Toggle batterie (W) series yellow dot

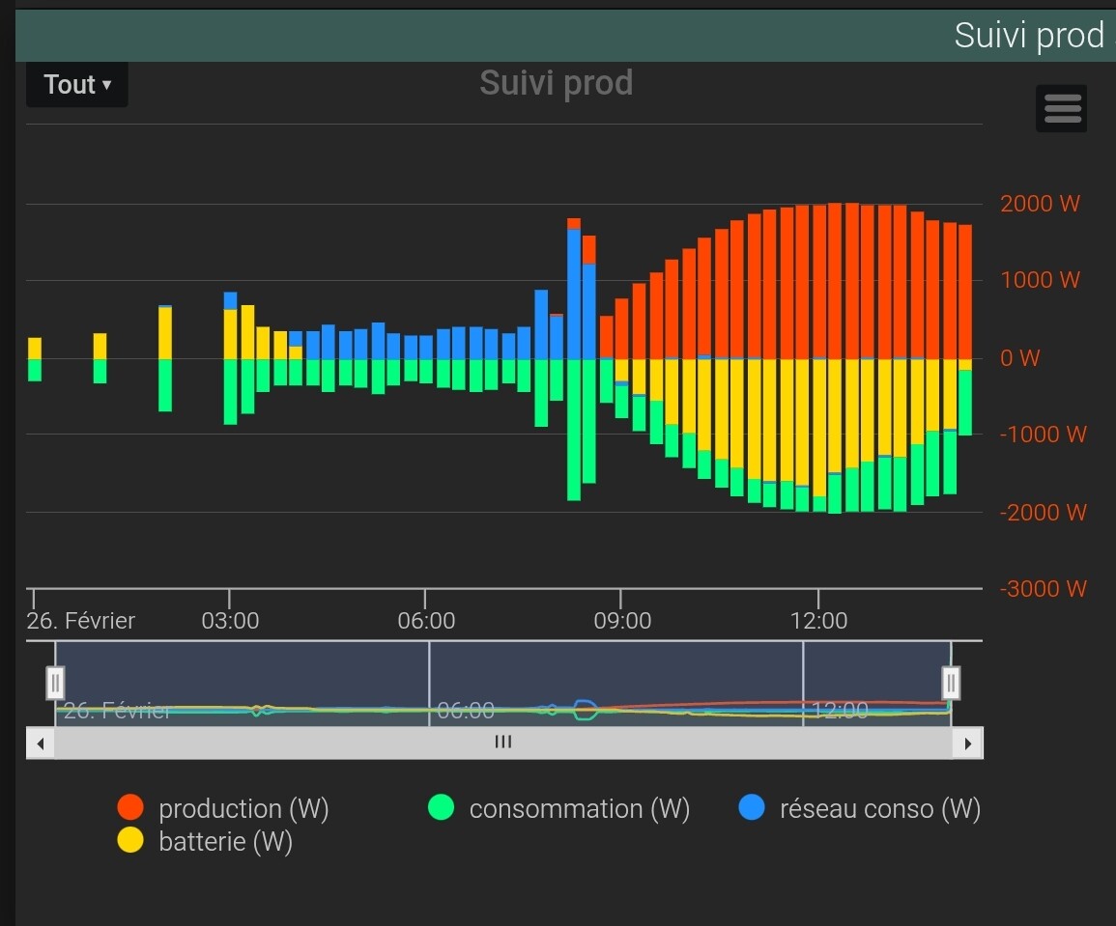click(x=130, y=841)
